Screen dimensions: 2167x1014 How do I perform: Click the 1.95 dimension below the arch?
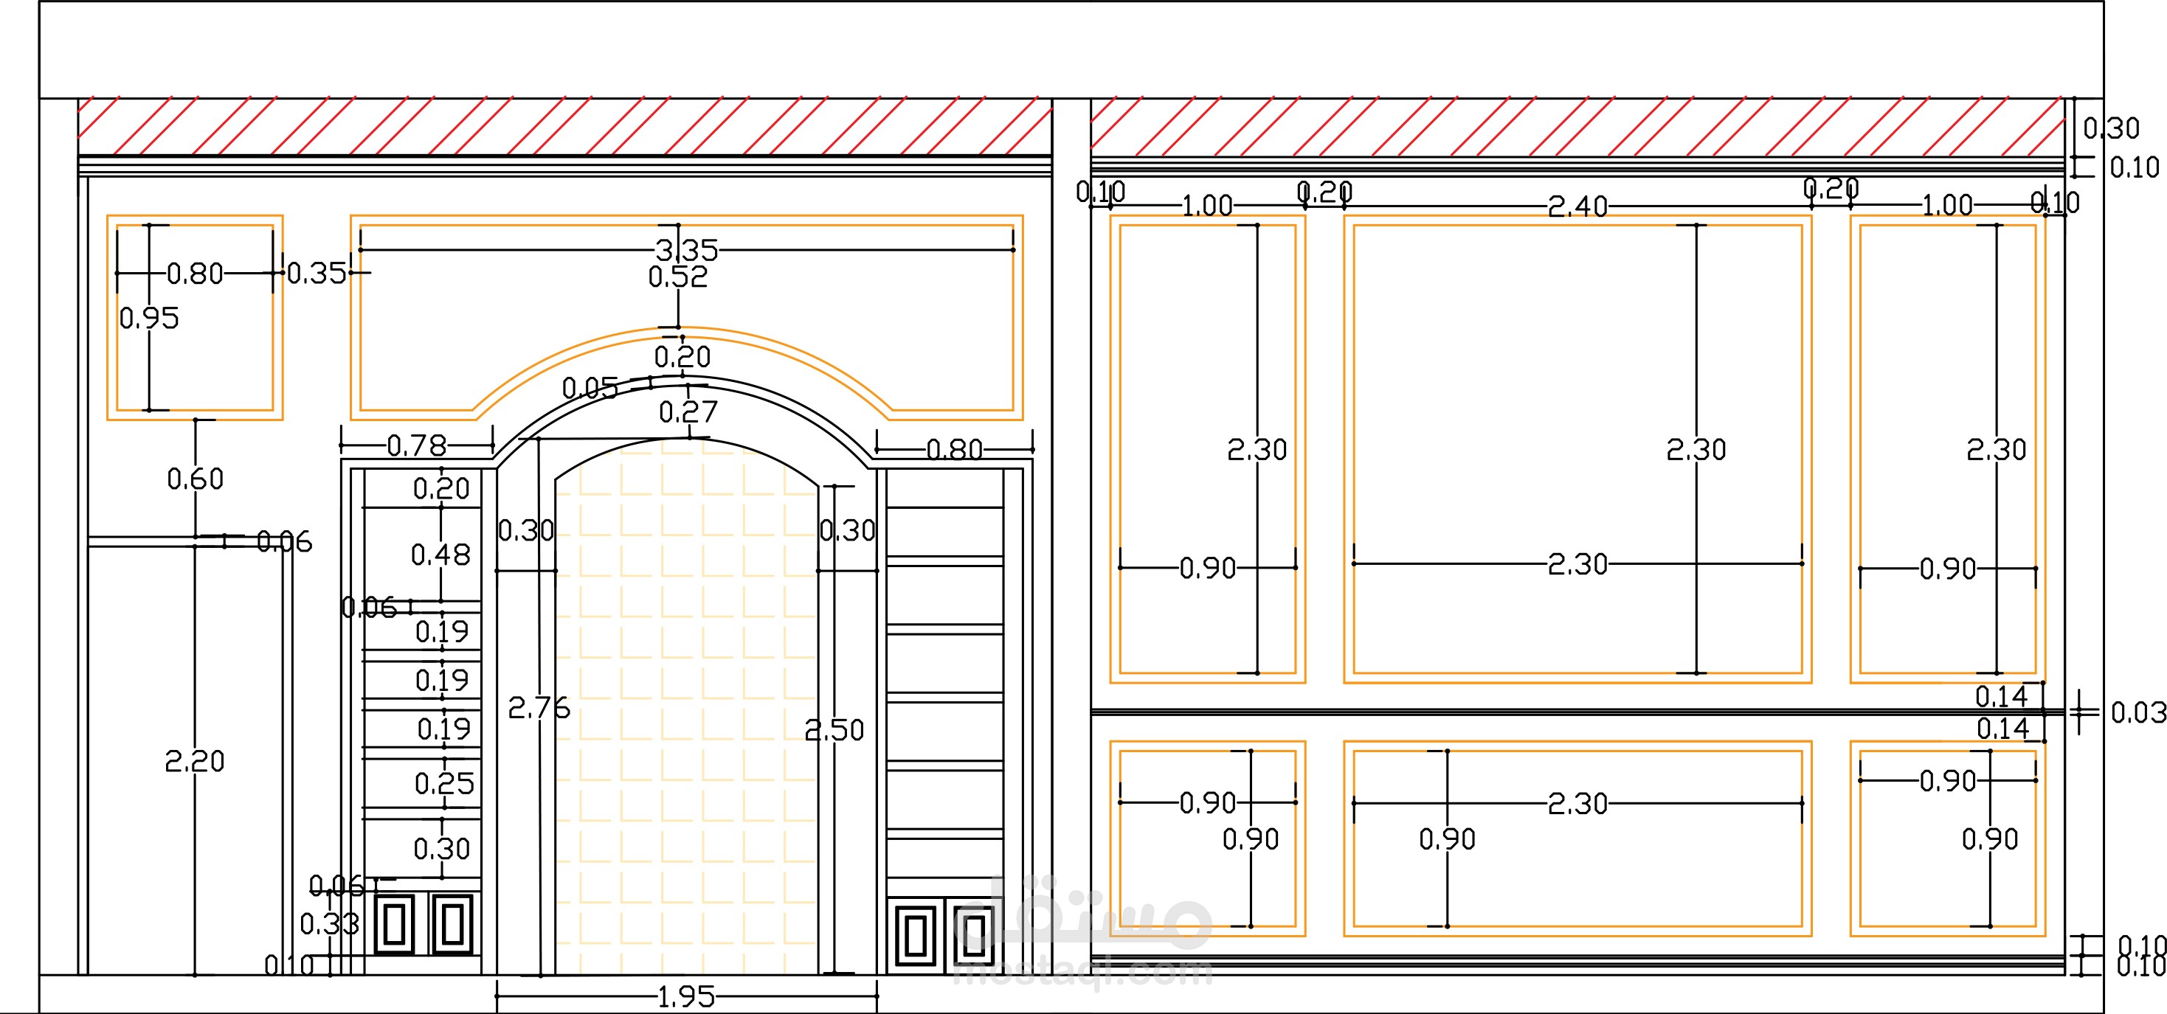(x=685, y=997)
